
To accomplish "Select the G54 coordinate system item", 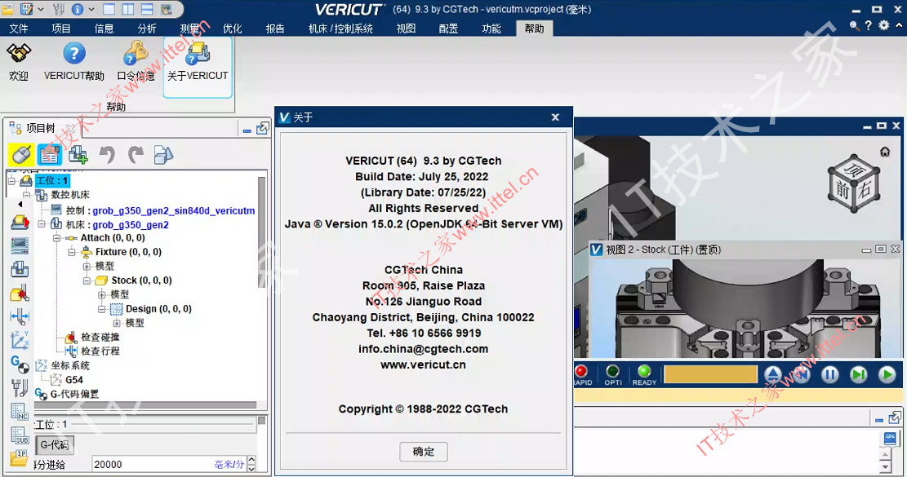I will pos(74,380).
